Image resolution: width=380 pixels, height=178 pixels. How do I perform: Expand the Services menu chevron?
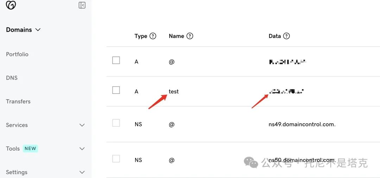(82, 125)
